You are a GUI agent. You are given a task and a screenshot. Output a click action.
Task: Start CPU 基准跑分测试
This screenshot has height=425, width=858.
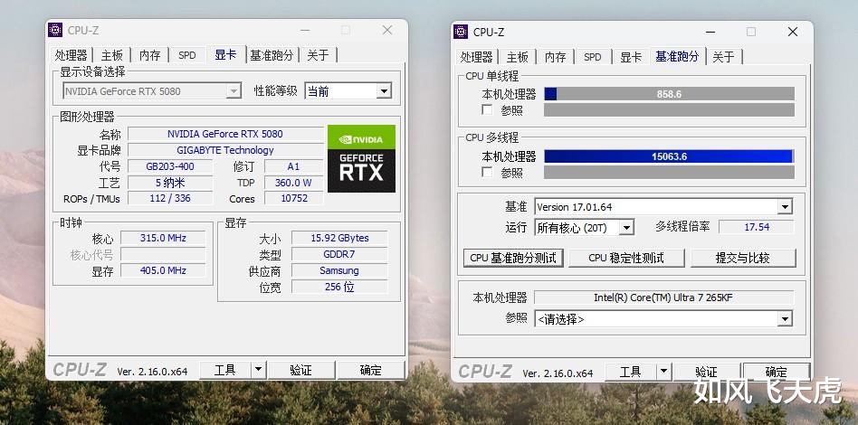(513, 259)
